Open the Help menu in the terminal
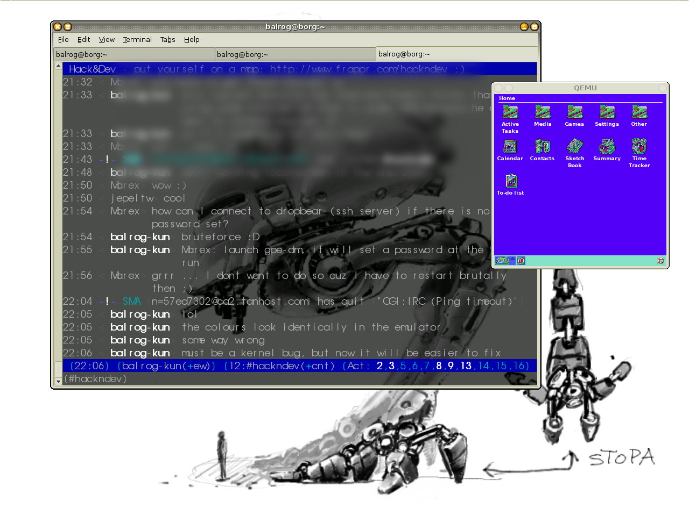The height and width of the screenshot is (516, 689). [x=192, y=39]
